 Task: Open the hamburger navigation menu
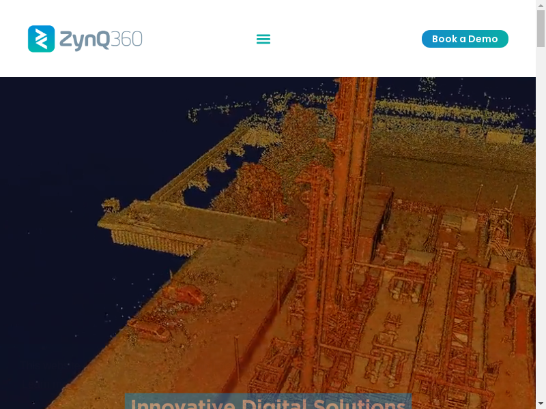[x=263, y=39]
